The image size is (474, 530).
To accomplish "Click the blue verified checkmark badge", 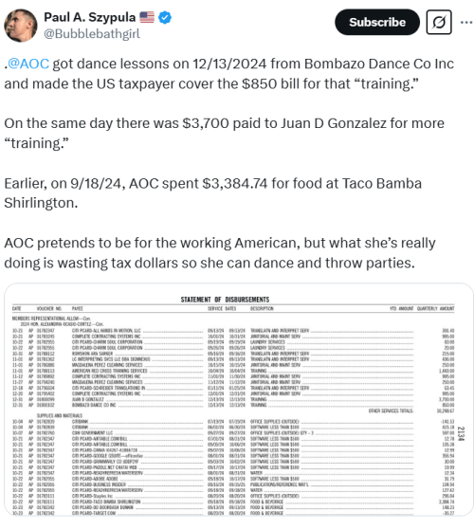I will pos(165,17).
